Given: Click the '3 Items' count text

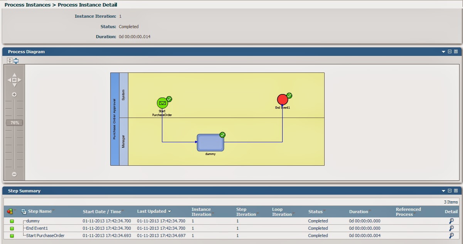Looking at the screenshot, I should 451,202.
